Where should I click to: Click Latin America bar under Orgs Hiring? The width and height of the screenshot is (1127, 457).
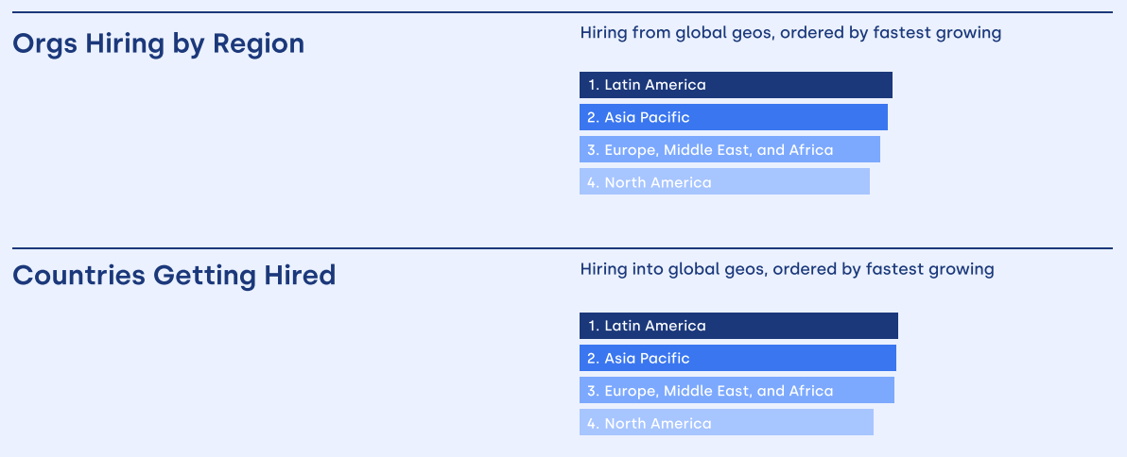click(x=736, y=85)
